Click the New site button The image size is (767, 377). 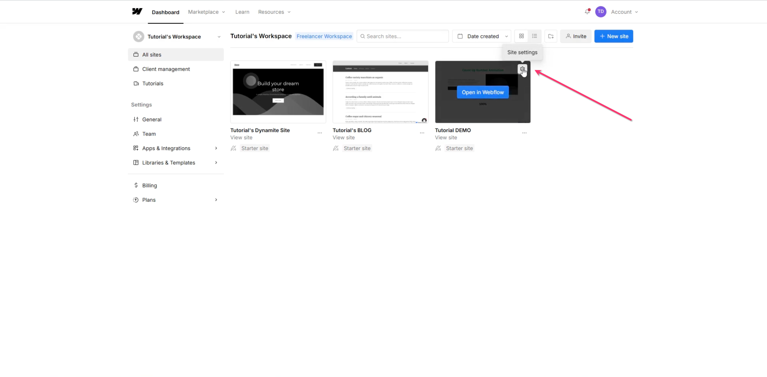click(613, 36)
